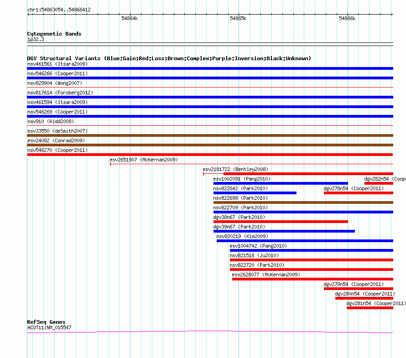Image resolution: width=406 pixels, height=358 pixels.
Task: Click the blue bar below nsv817614 (Forsberg2012)
Action: pyautogui.click(x=210, y=97)
